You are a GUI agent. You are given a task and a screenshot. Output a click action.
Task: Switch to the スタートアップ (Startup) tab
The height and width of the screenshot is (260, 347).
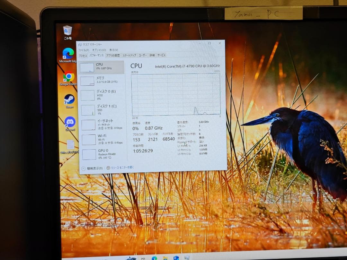click(x=128, y=55)
